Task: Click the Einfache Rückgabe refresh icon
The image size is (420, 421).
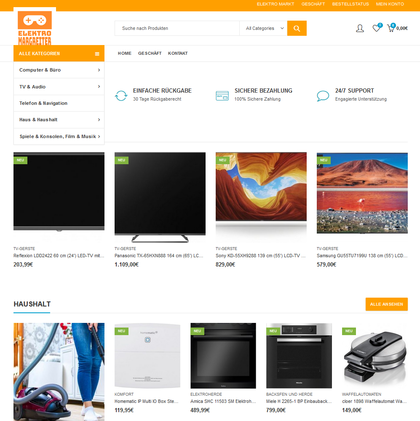Action: coord(121,96)
